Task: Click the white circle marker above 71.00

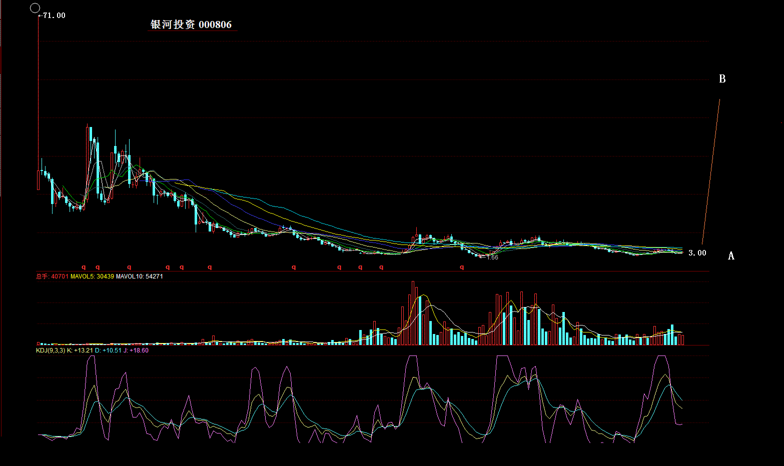Action: tap(35, 8)
